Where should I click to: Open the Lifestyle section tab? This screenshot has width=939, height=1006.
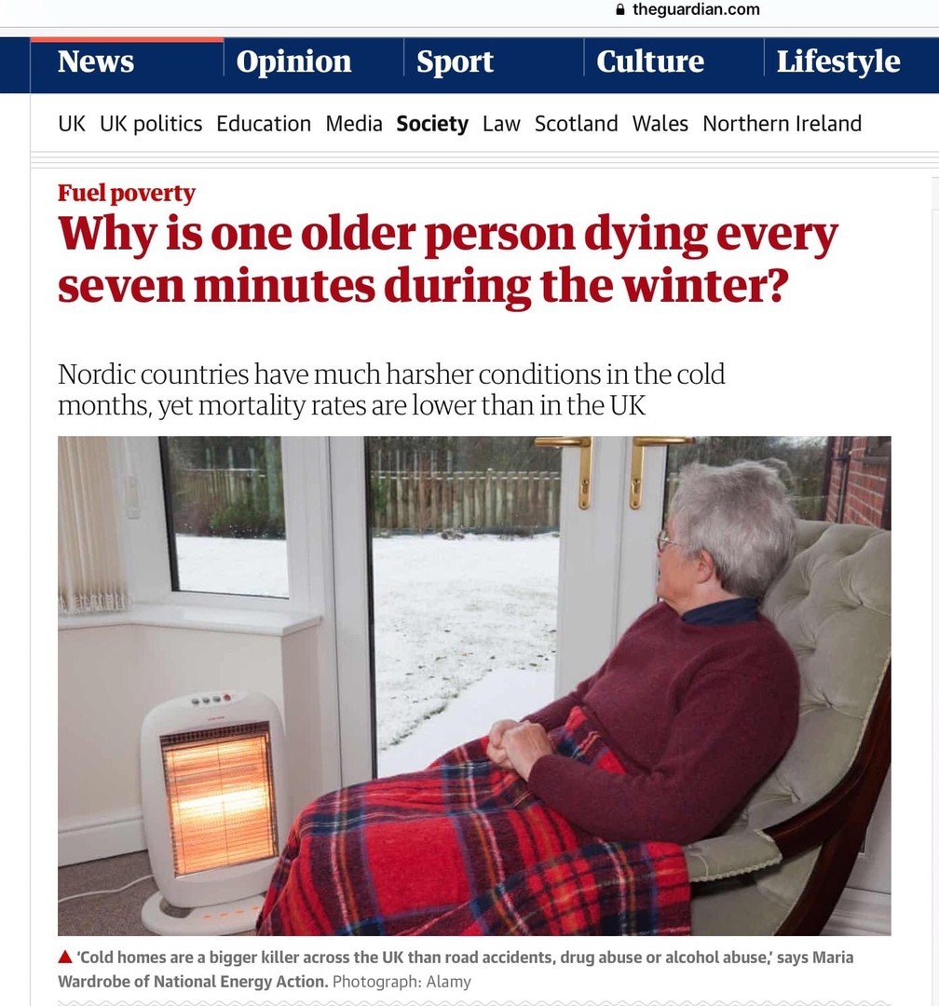(837, 62)
